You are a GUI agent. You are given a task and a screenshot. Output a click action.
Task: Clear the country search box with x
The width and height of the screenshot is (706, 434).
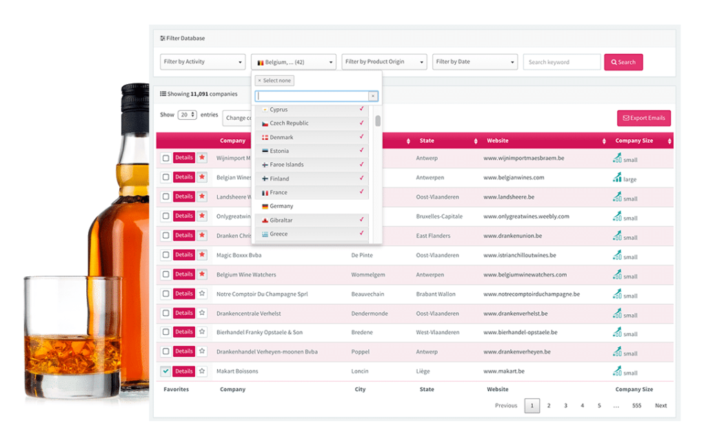[373, 96]
